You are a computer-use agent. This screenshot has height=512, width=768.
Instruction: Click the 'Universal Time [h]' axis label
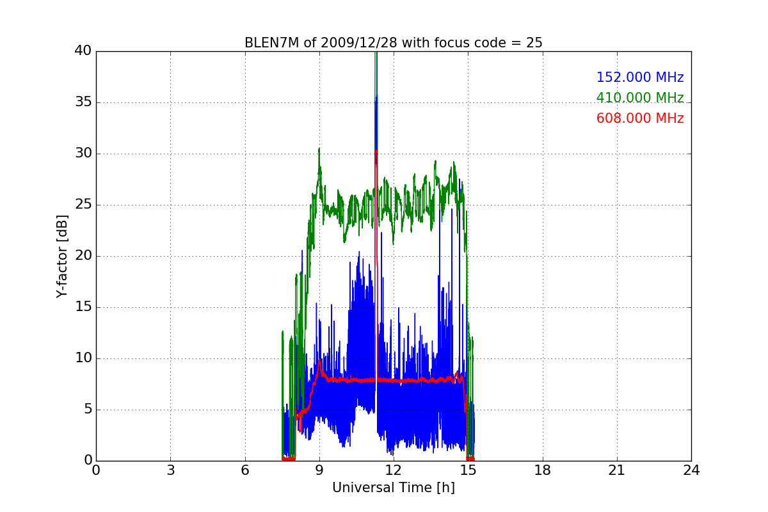click(394, 488)
